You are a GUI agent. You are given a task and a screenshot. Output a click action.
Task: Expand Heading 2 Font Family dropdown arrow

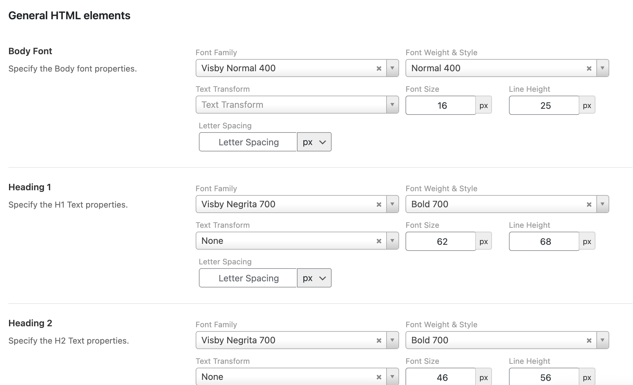coord(392,340)
